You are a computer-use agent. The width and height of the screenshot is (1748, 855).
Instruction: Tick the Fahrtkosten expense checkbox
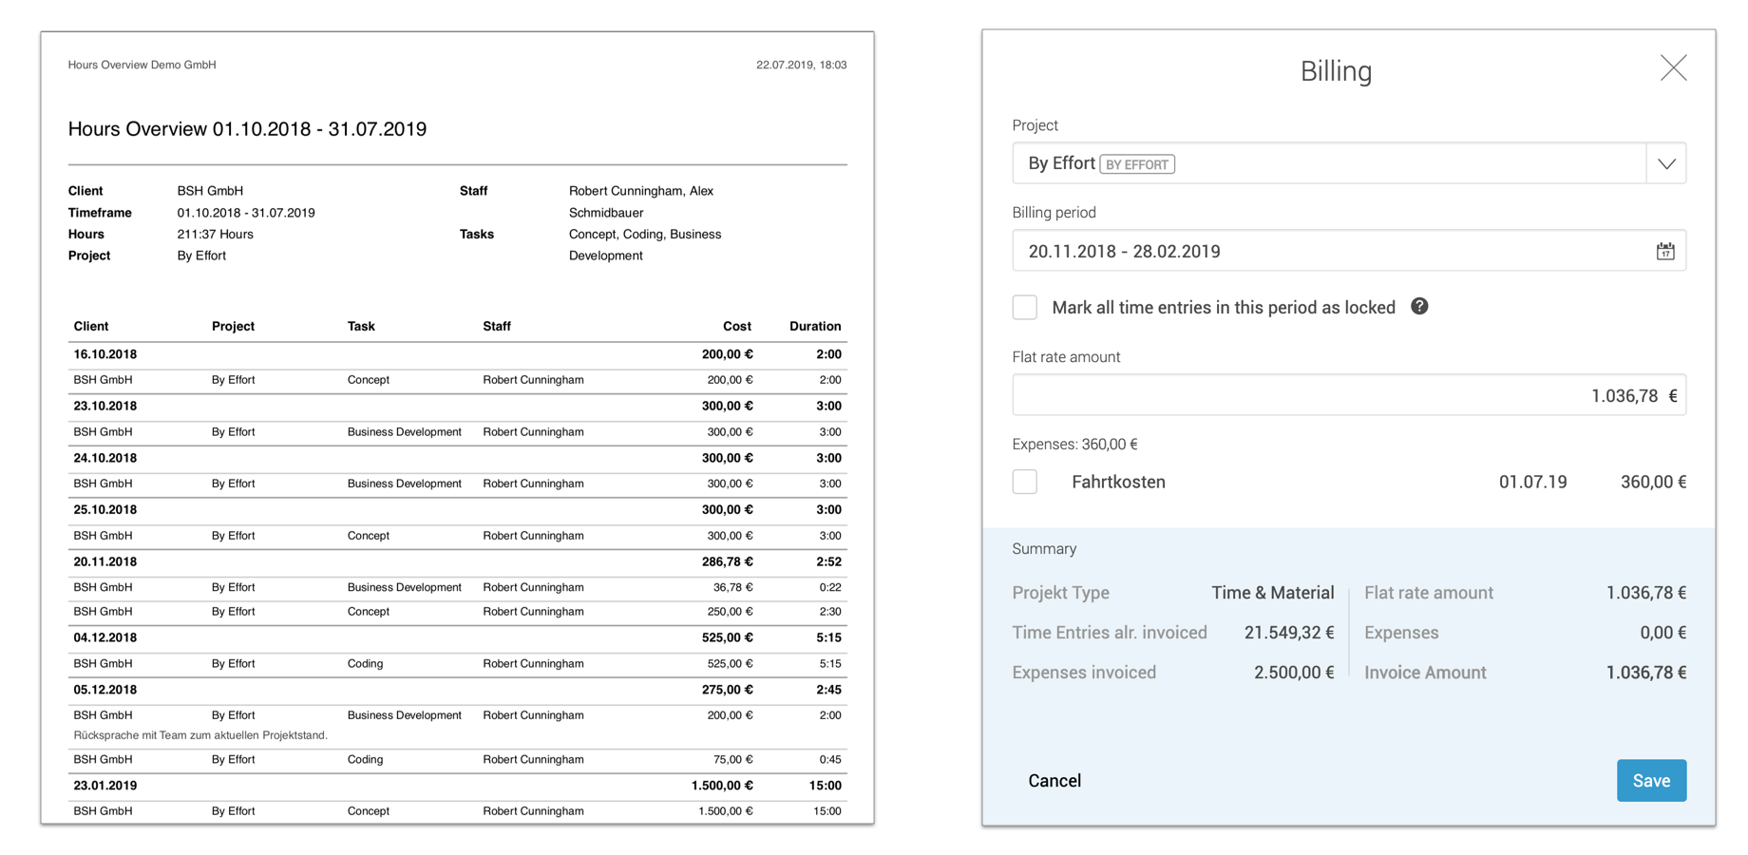(1025, 482)
